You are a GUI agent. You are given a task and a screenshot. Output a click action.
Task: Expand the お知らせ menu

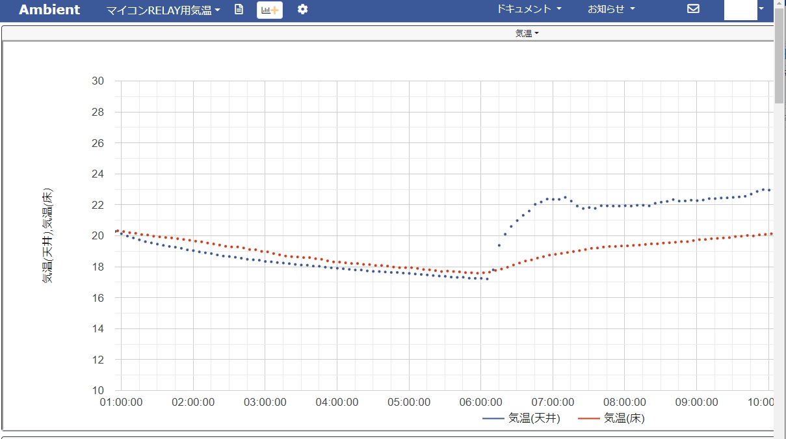(x=611, y=9)
